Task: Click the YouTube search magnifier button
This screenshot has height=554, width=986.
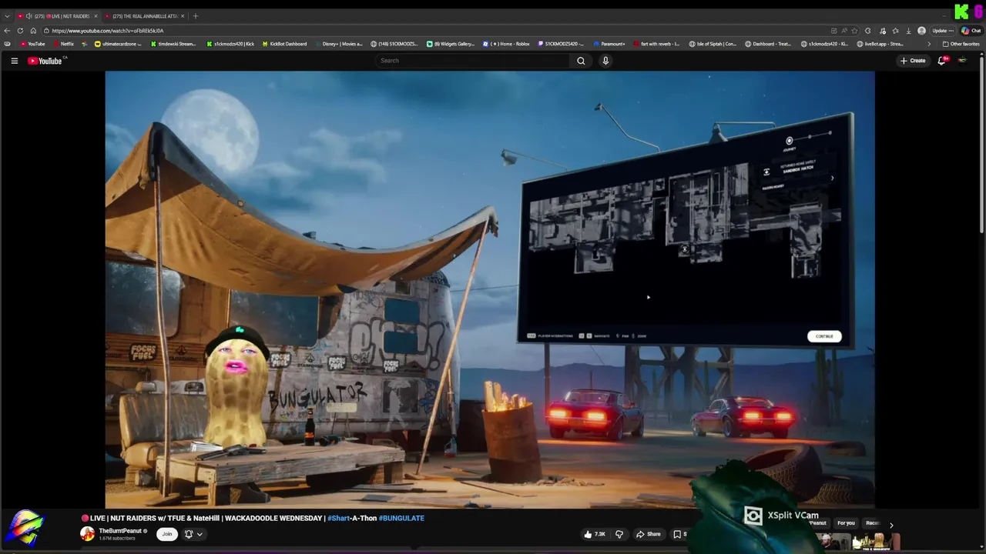Action: click(x=581, y=61)
